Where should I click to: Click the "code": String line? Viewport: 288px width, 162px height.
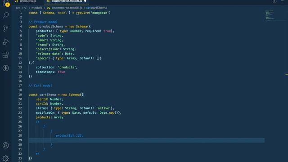(49, 36)
